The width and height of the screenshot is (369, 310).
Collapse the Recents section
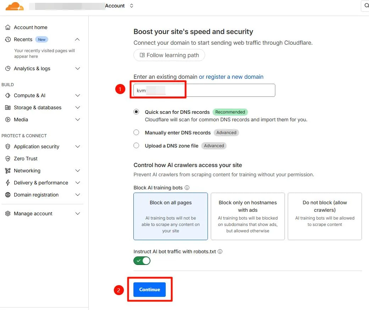(77, 39)
